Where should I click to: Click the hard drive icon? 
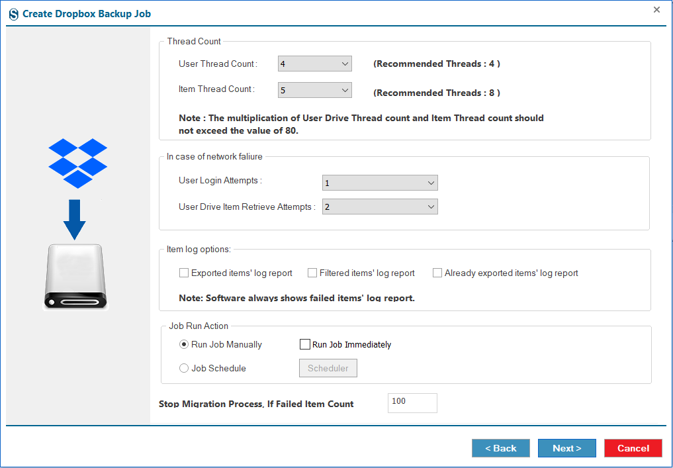pos(75,277)
